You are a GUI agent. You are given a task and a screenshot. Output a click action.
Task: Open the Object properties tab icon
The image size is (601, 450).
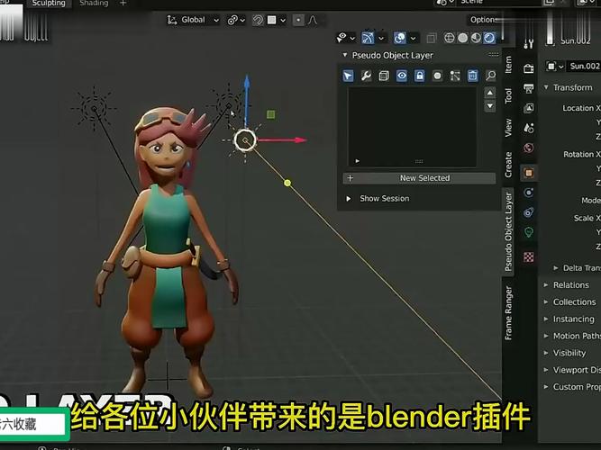529,173
